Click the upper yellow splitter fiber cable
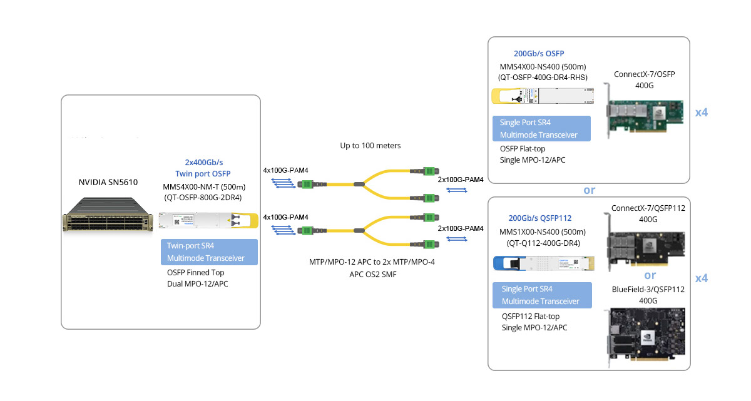The height and width of the screenshot is (401, 751). click(368, 184)
